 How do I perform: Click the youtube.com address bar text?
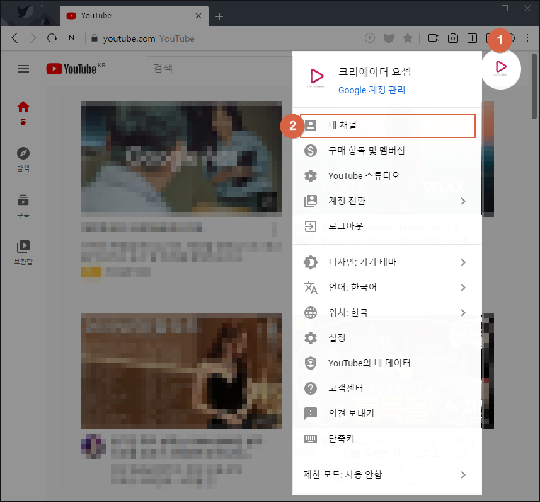click(x=129, y=38)
